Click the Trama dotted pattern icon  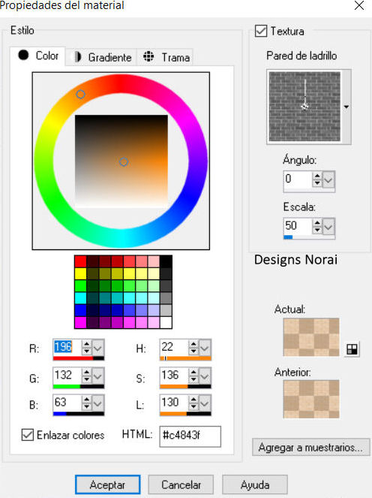[x=148, y=56]
